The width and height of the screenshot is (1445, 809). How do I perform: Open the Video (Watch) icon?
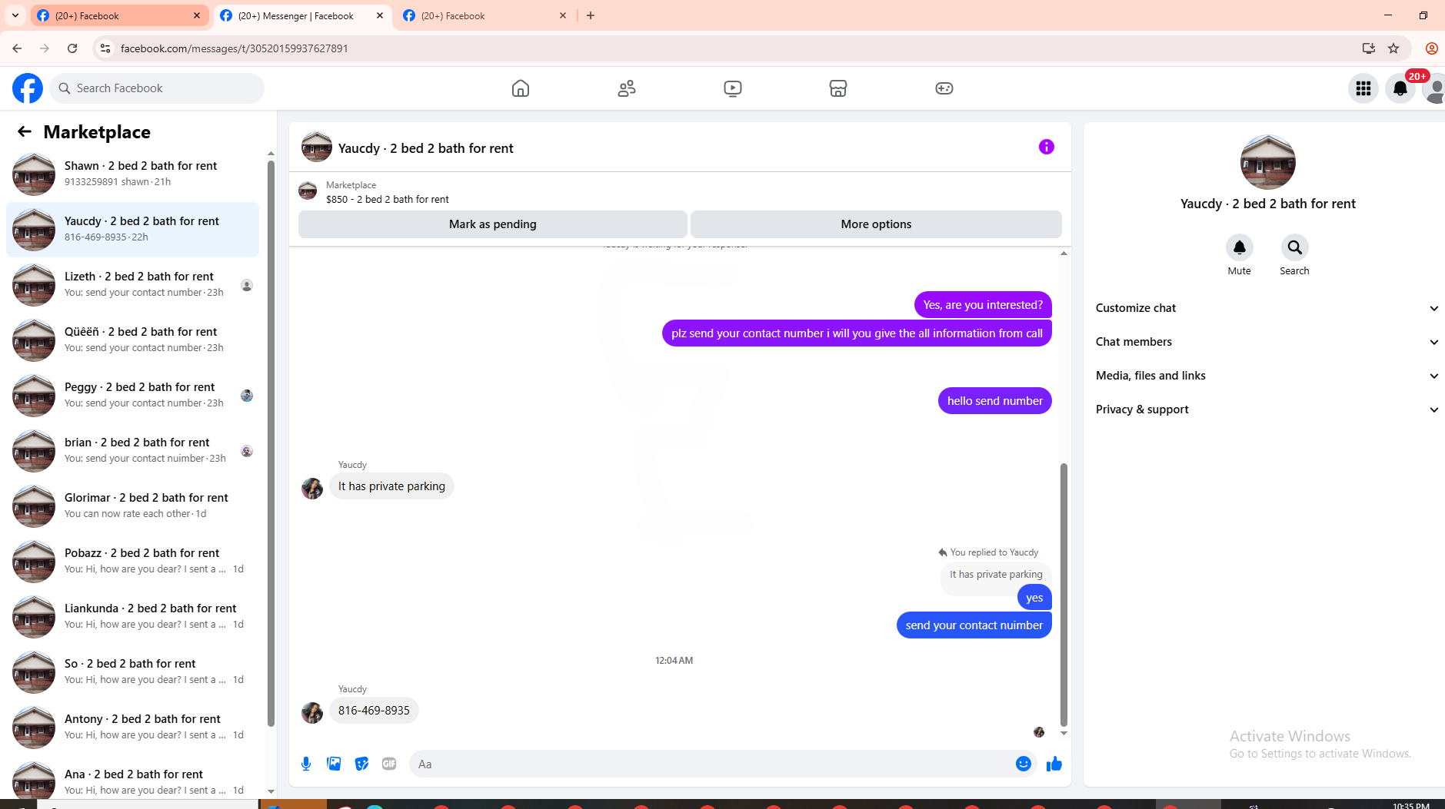[733, 88]
